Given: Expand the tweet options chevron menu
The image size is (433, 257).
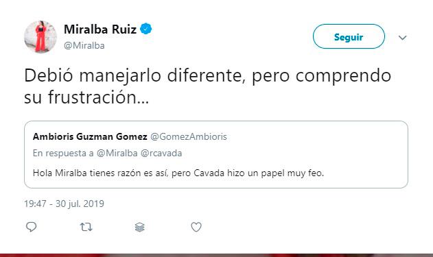Looking at the screenshot, I should click(403, 38).
